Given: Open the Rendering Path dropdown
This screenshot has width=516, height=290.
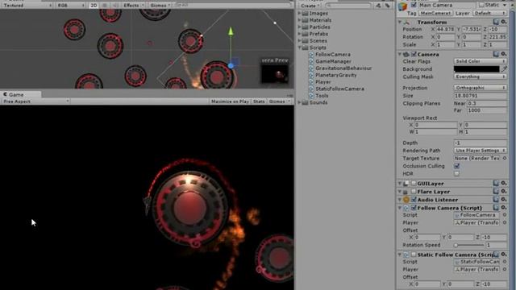Looking at the screenshot, I should coord(481,151).
